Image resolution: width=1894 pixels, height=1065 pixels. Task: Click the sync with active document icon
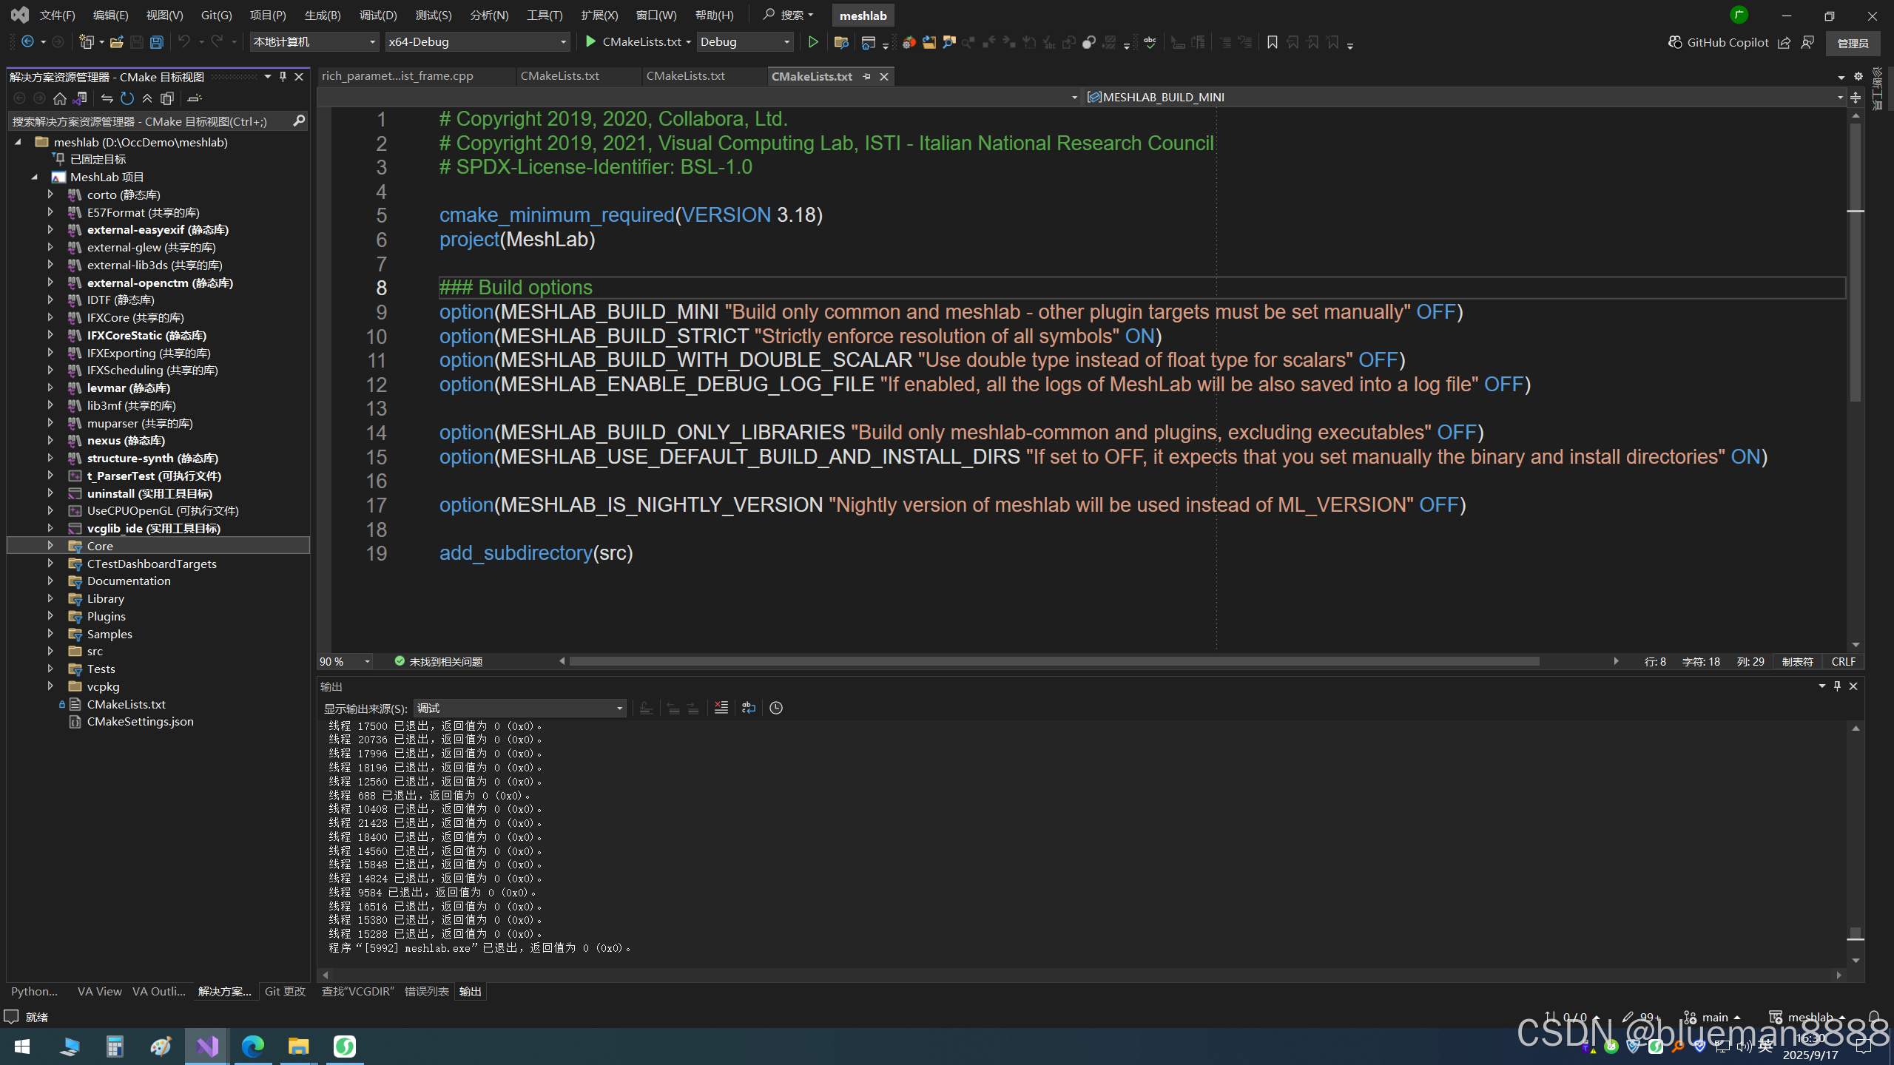pos(107,98)
